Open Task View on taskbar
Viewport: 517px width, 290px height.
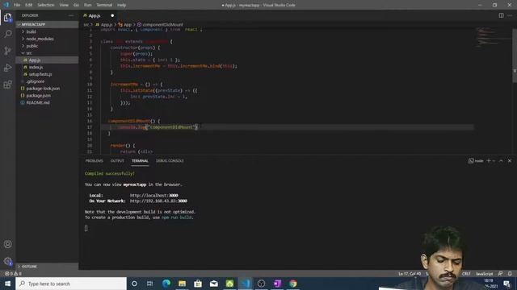pyautogui.click(x=149, y=284)
